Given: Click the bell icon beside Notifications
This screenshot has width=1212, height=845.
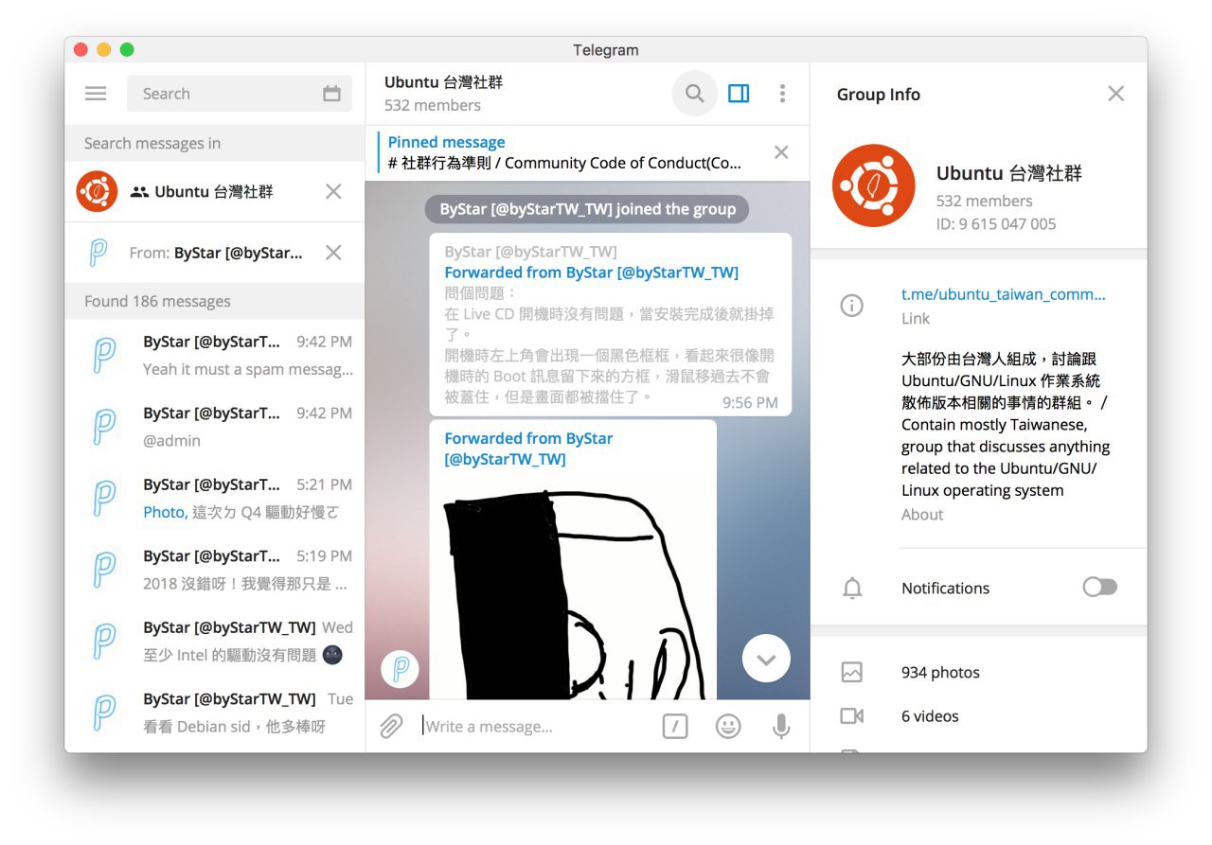Looking at the screenshot, I should pos(852,589).
